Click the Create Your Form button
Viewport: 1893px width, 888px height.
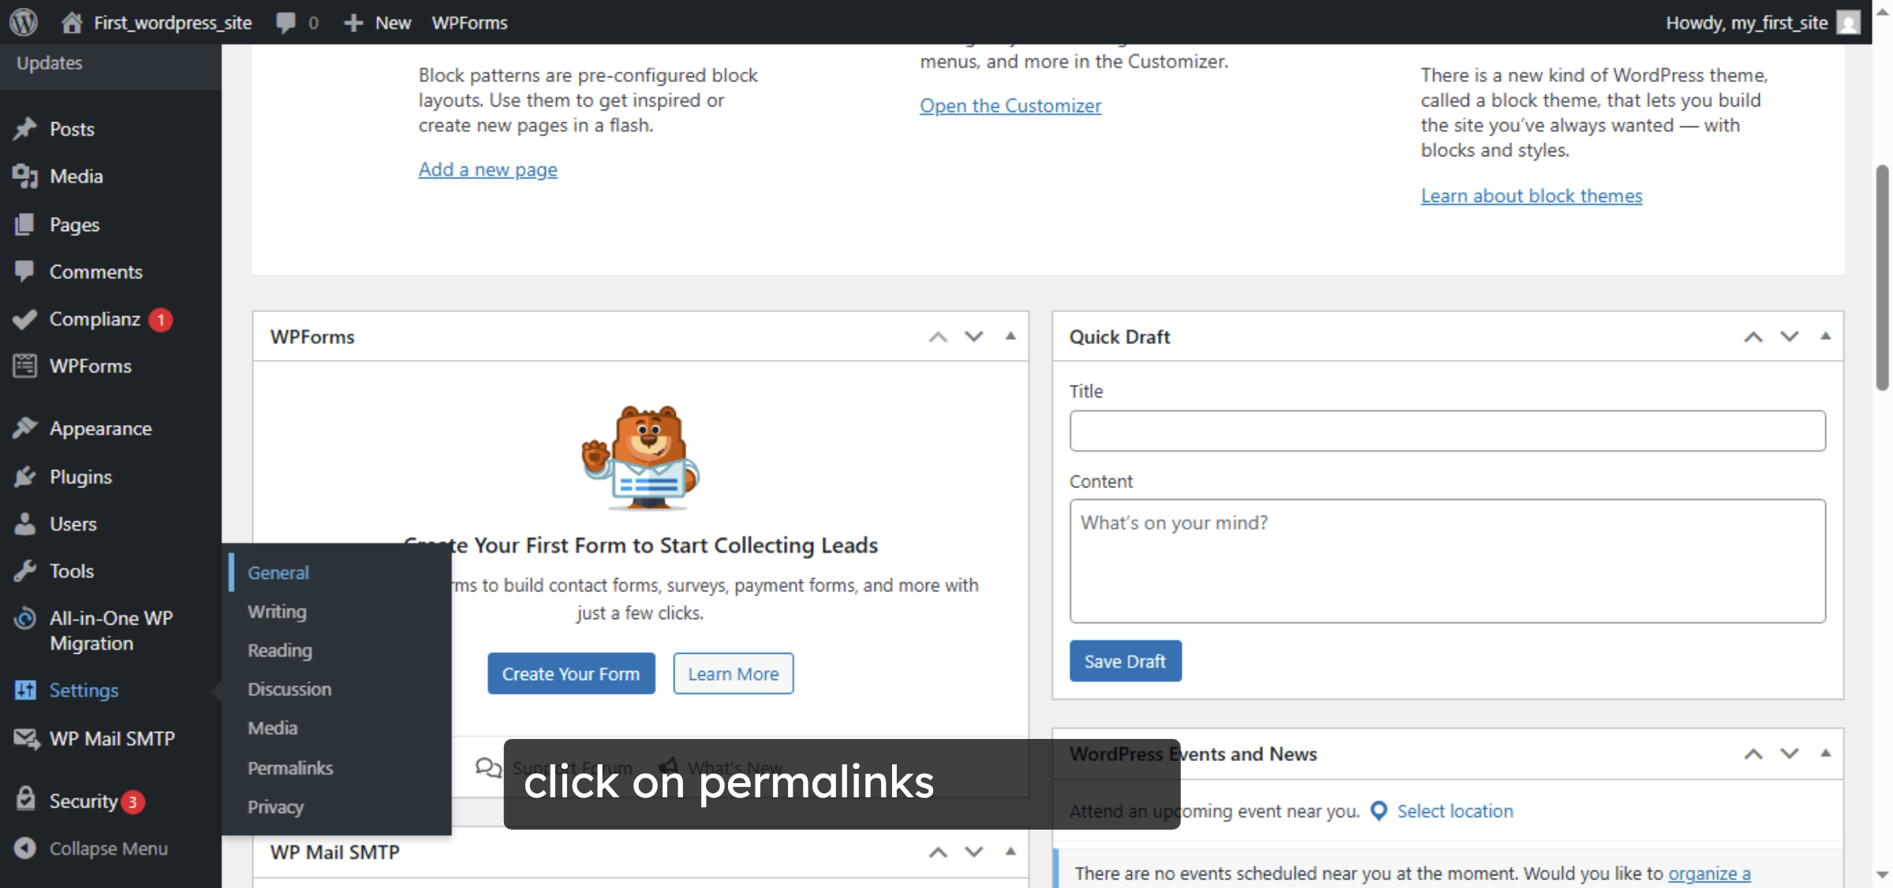[x=570, y=673]
